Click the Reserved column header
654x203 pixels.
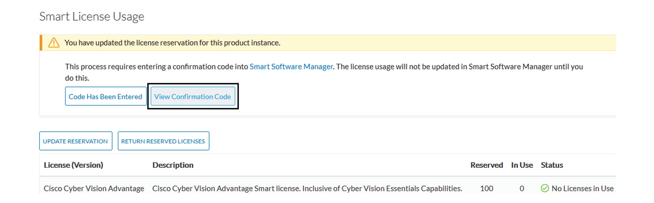click(486, 165)
